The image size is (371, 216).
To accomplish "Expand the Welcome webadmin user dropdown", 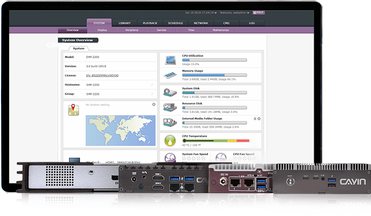I will point(234,12).
